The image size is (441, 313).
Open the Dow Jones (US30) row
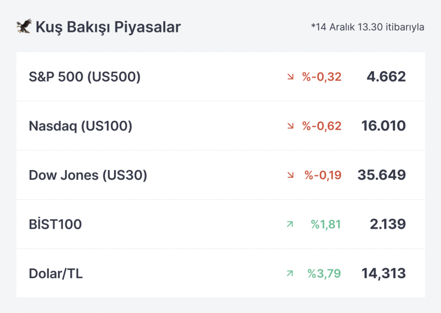220,175
